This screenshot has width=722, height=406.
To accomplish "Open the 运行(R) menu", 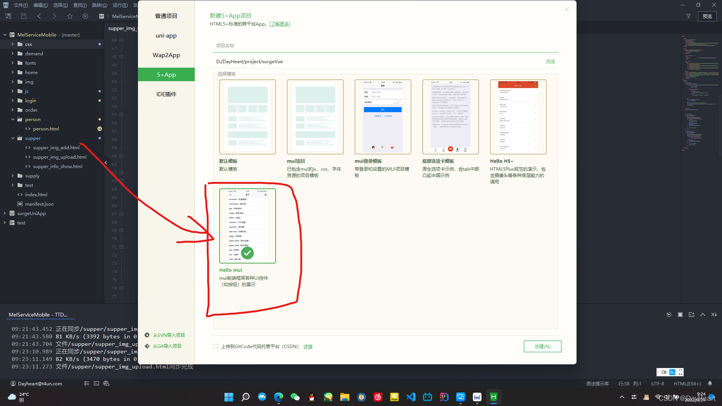I will (x=120, y=5).
